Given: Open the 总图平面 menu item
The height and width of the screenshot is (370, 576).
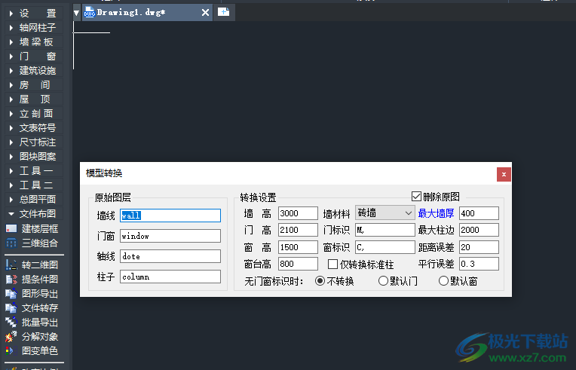Looking at the screenshot, I should coord(34,199).
